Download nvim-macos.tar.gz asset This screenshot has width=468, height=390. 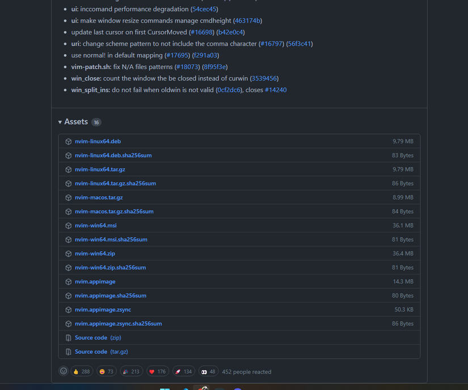(x=99, y=197)
